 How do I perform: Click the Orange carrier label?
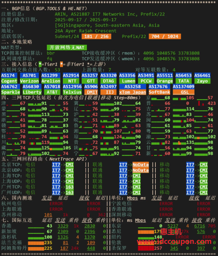[x=165, y=81]
